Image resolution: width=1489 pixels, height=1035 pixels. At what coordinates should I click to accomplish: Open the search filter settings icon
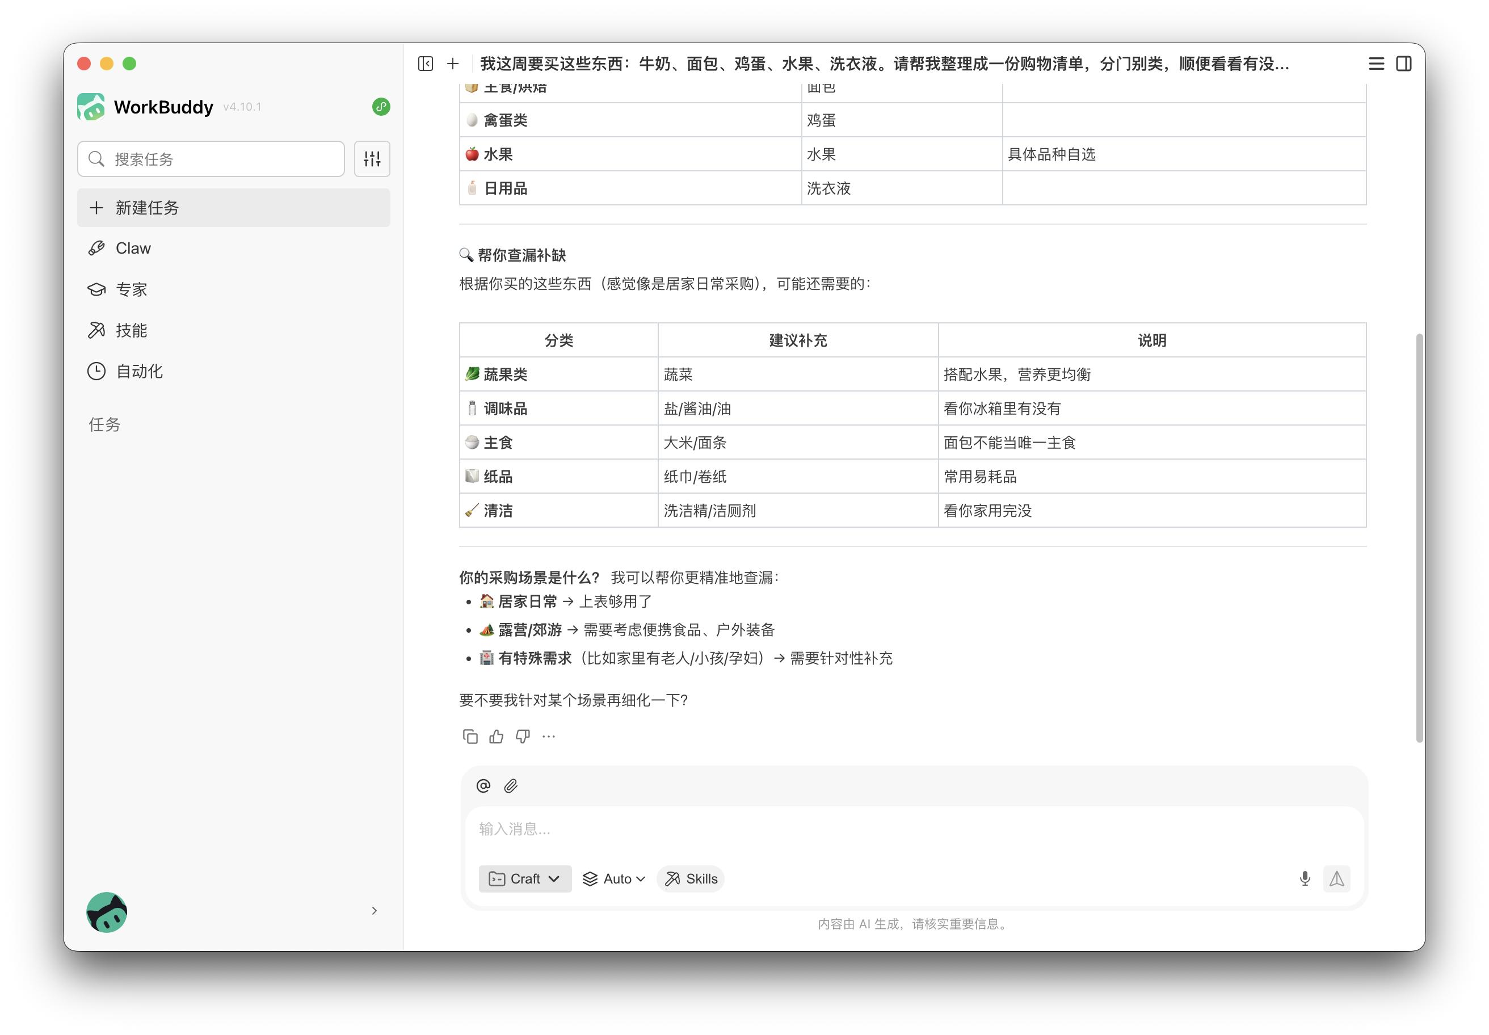372,159
